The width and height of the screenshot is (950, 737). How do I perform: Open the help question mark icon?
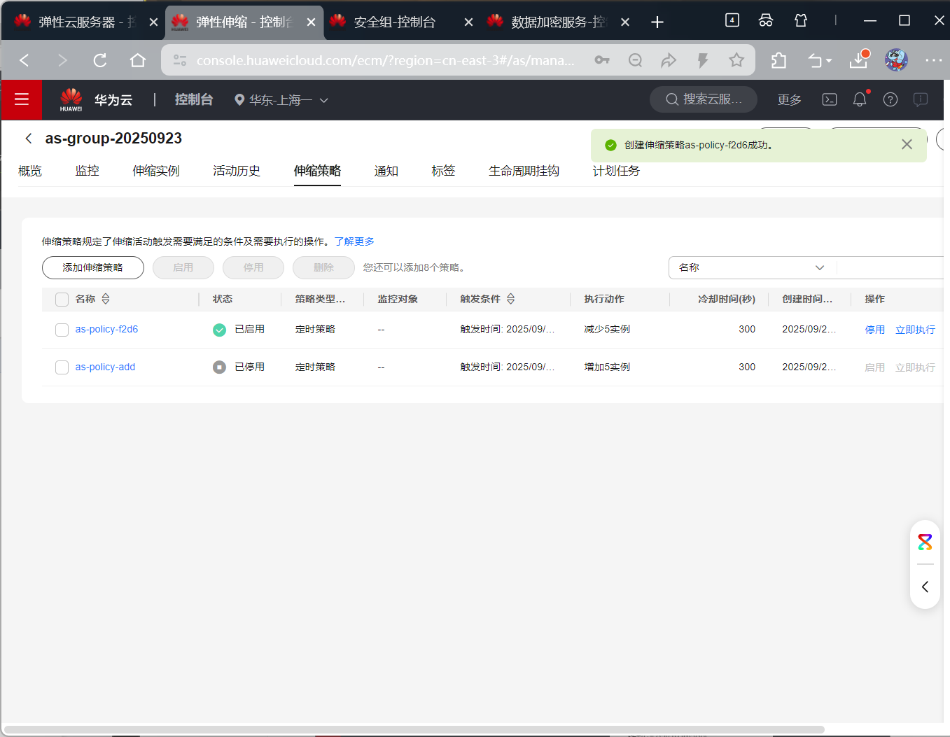click(890, 99)
